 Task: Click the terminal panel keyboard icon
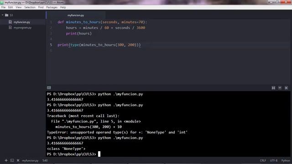pyautogui.click(x=49, y=87)
